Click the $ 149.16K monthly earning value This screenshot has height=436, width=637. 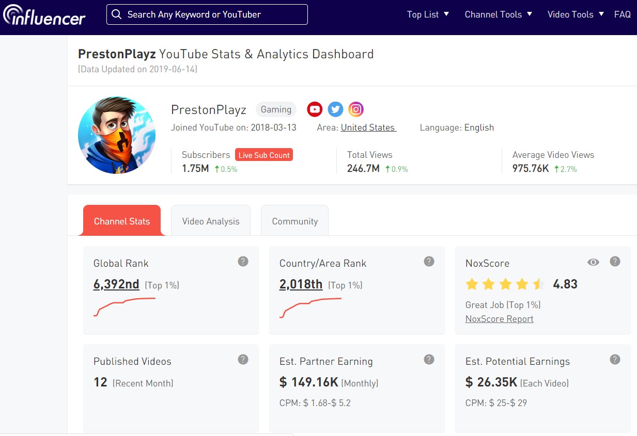309,382
